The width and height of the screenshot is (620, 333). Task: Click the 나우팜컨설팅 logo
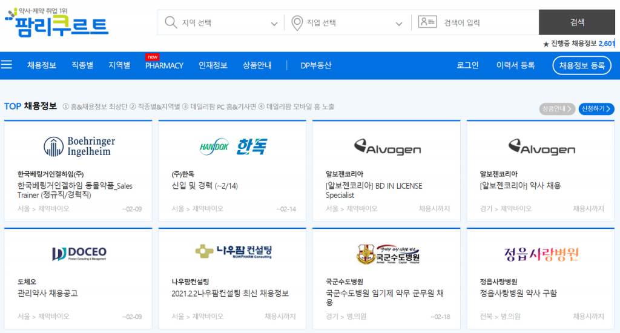pyautogui.click(x=233, y=251)
